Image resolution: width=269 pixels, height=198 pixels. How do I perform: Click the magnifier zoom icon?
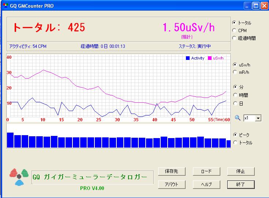238,118
